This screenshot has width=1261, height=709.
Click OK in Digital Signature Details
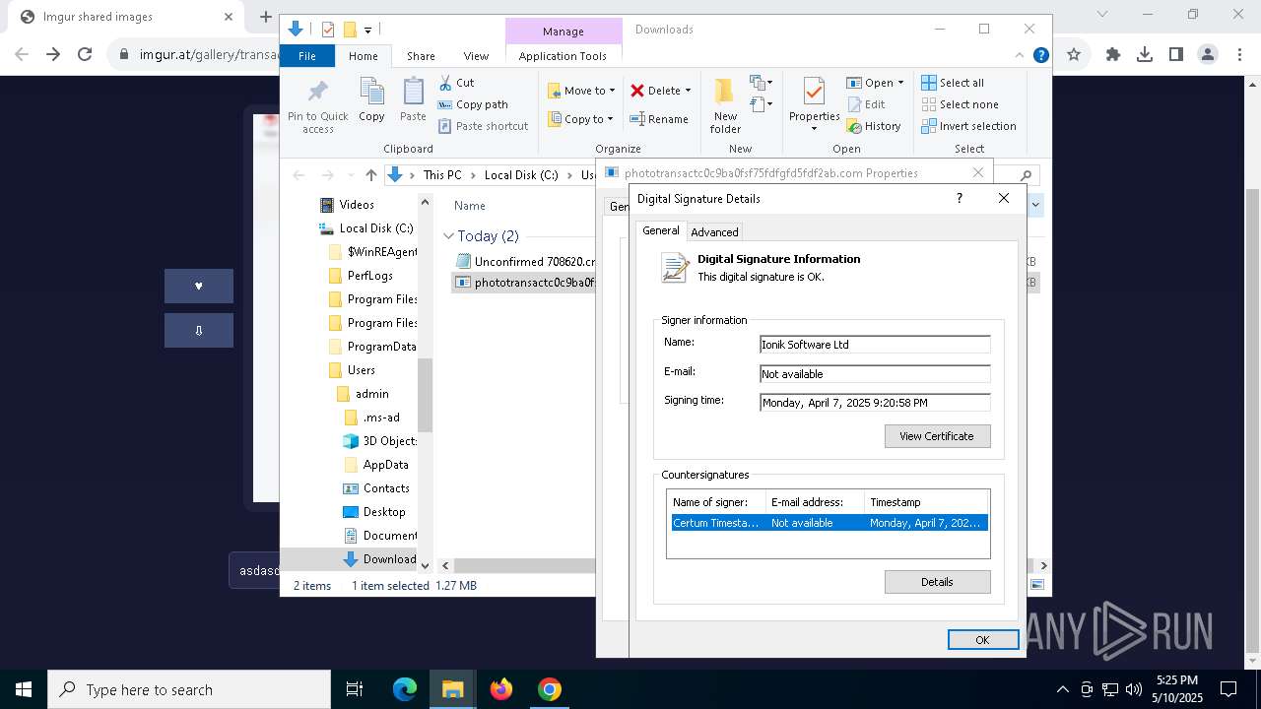tap(982, 640)
